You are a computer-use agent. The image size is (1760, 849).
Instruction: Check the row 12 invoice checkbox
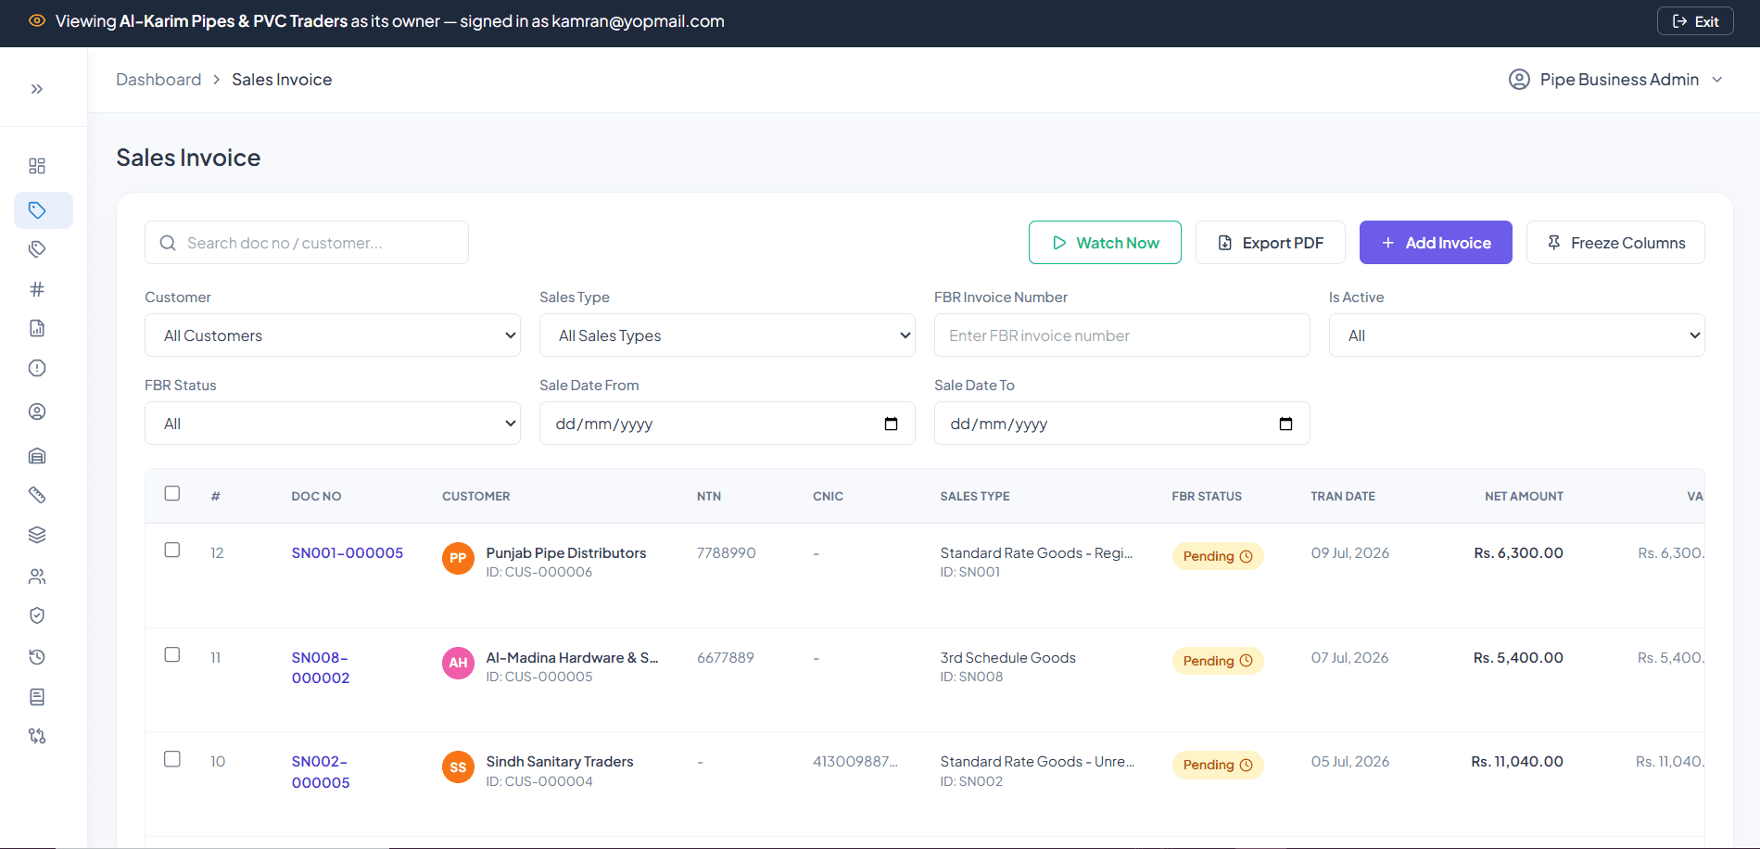[172, 550]
